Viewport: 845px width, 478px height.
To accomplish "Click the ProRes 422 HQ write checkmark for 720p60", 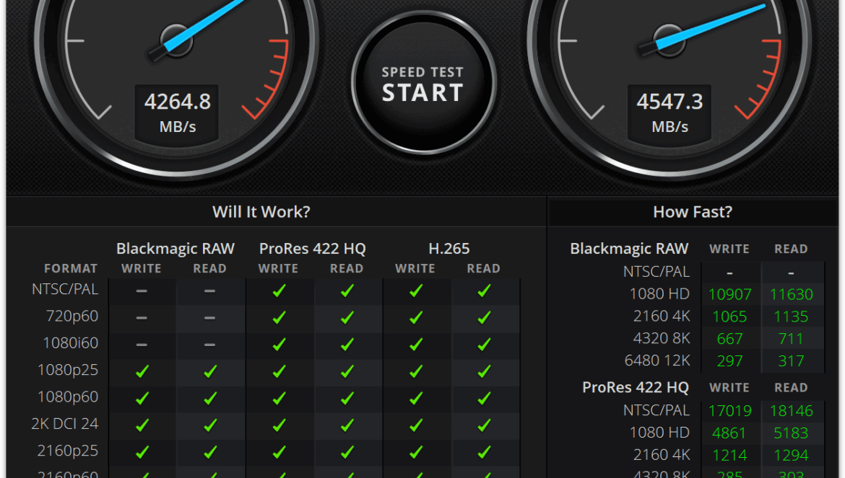I will click(x=279, y=318).
